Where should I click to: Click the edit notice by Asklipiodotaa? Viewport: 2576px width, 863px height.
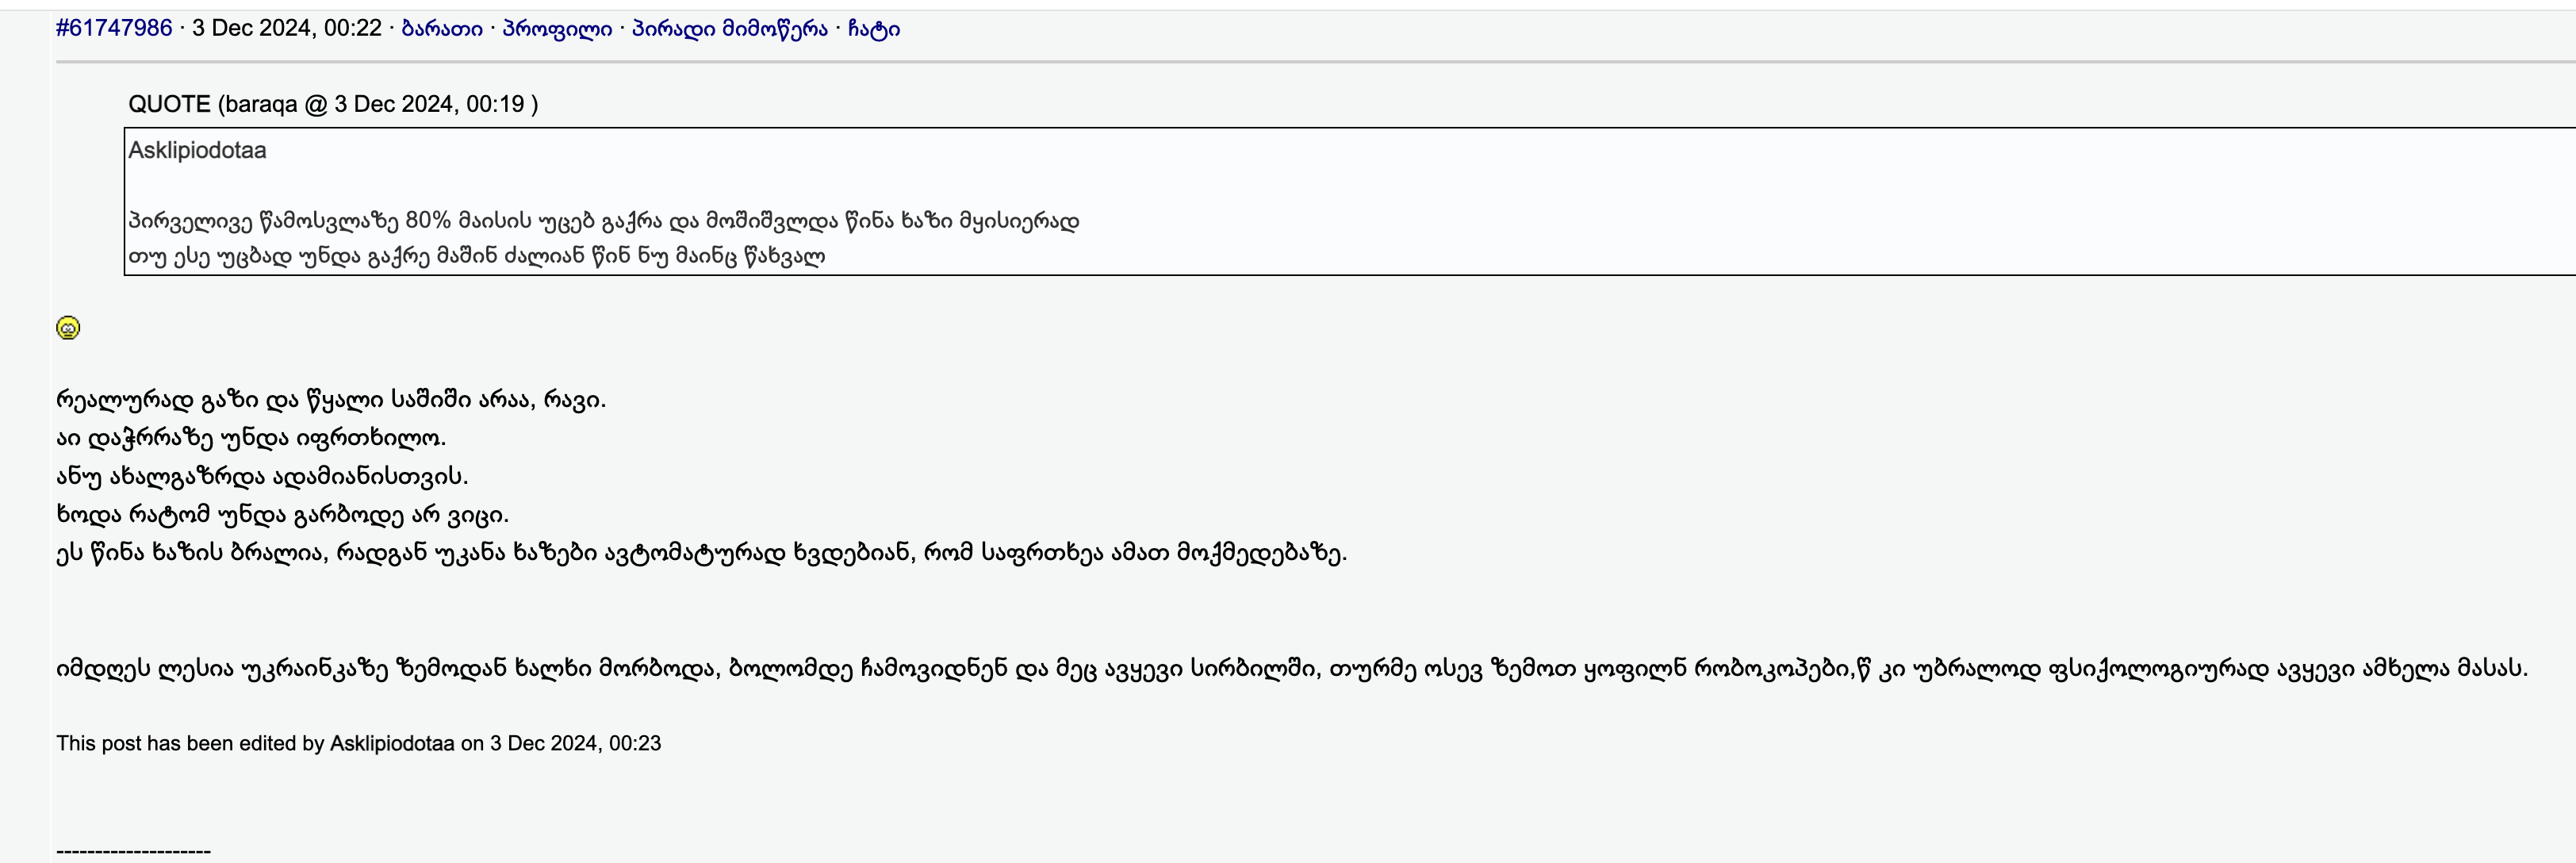click(358, 745)
